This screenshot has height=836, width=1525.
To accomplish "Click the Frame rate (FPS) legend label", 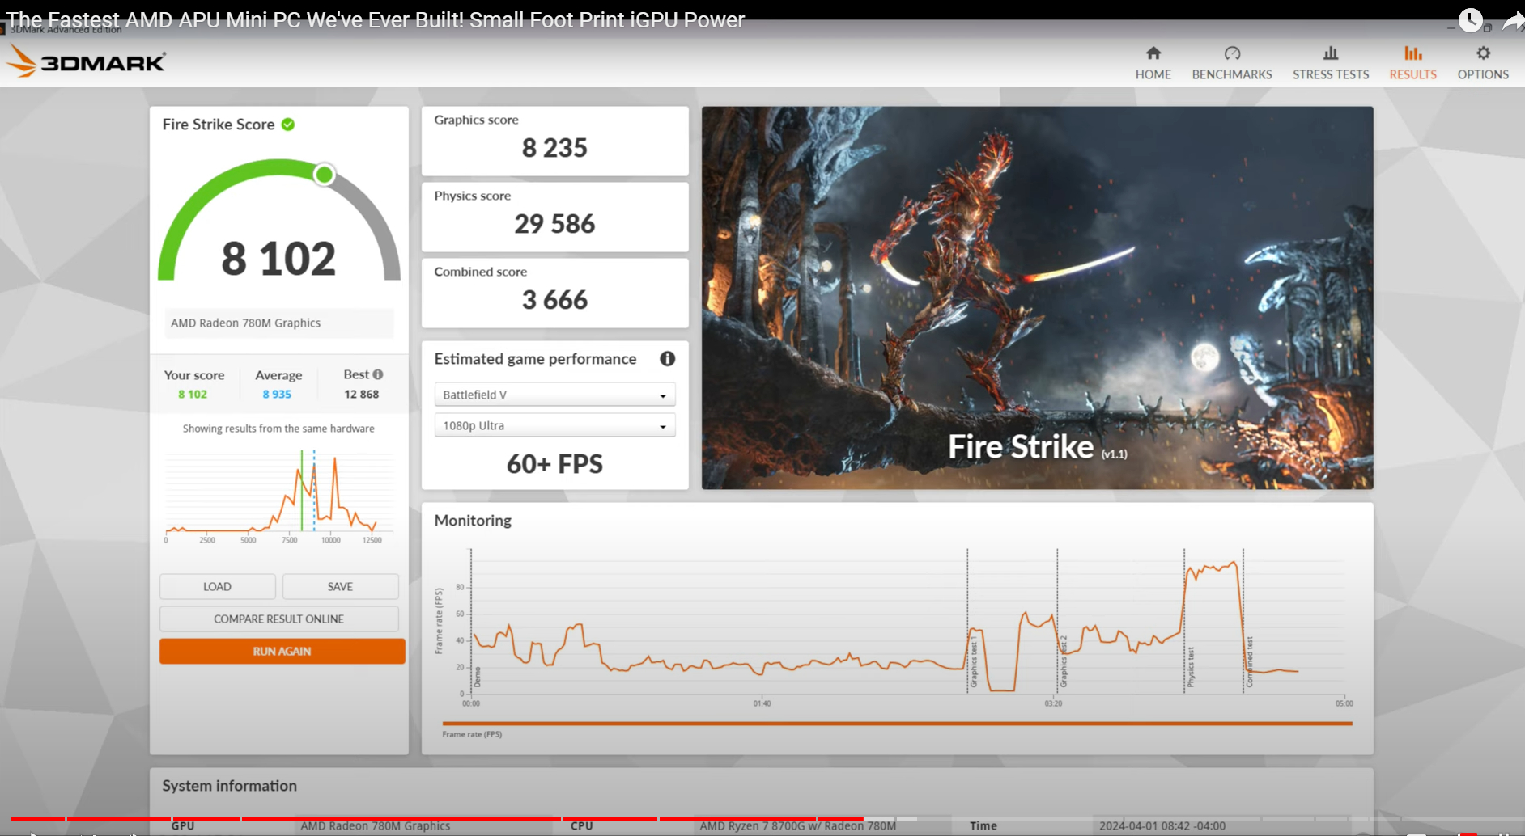I will coord(472,734).
